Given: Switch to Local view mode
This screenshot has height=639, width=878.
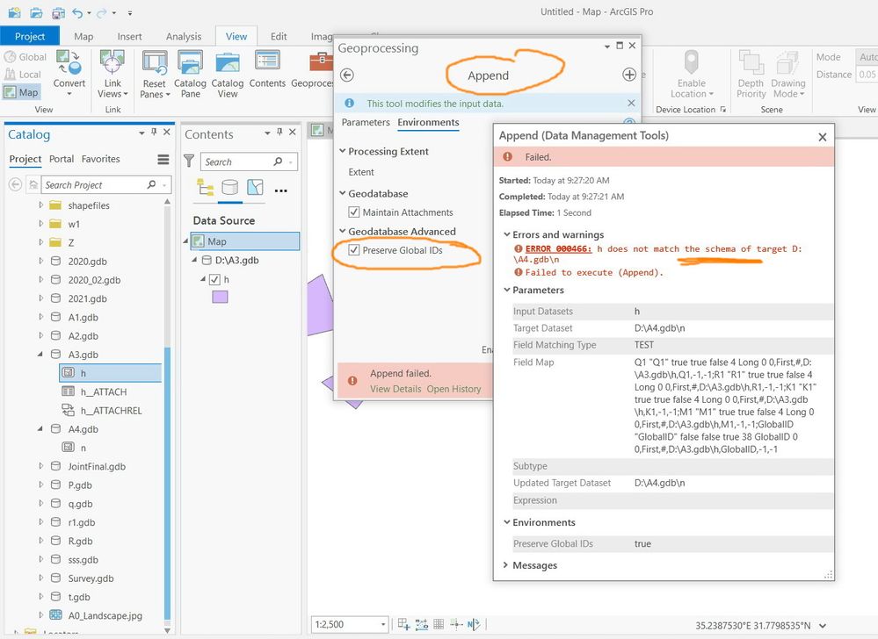Looking at the screenshot, I should click(22, 75).
